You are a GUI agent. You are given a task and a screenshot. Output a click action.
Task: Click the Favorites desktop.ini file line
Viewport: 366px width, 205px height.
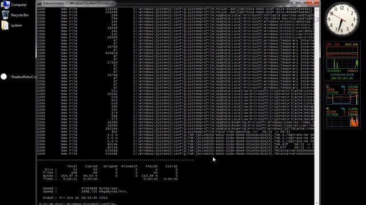(212, 132)
